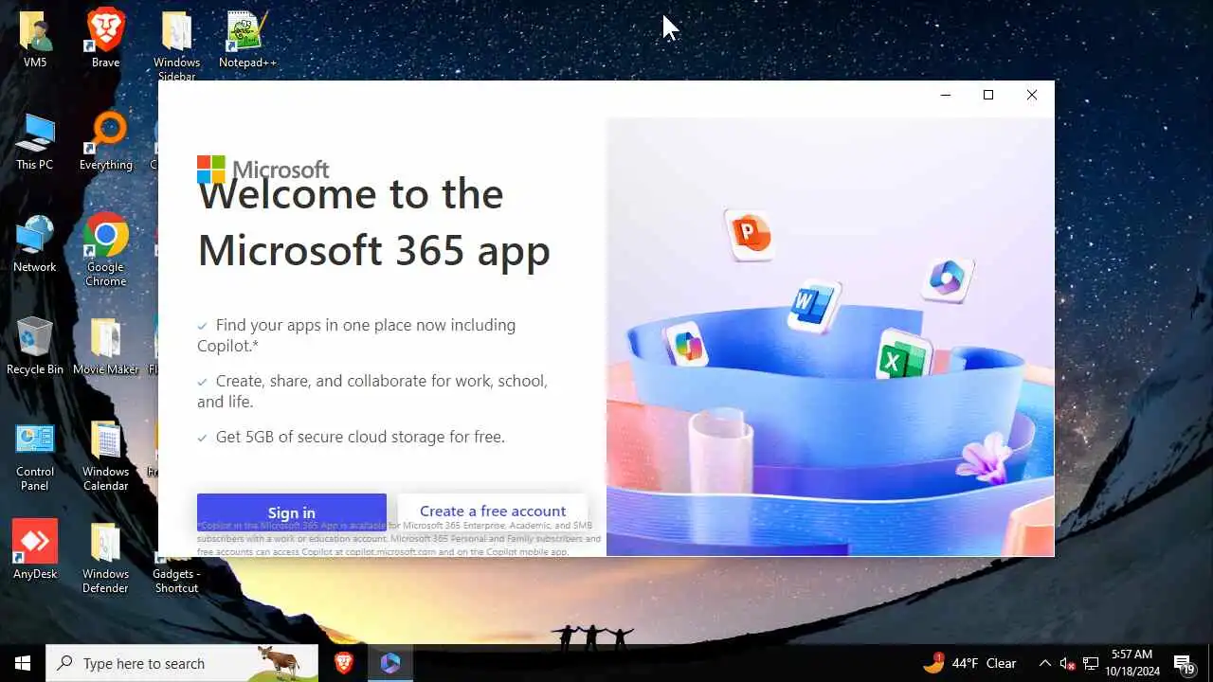Open the Windows Sidebar folder
This screenshot has height=682, width=1213.
coord(176,45)
